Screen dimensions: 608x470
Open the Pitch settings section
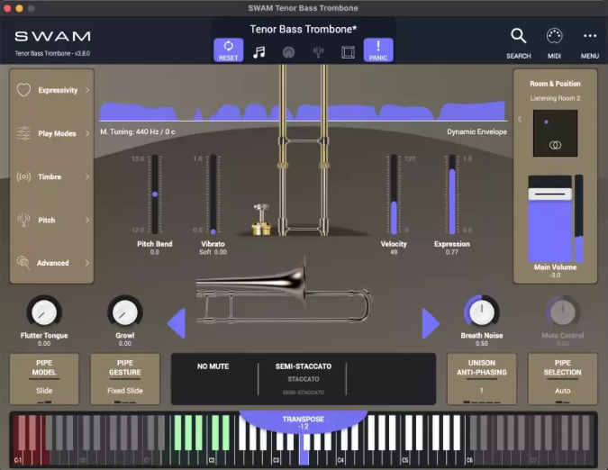coord(52,220)
